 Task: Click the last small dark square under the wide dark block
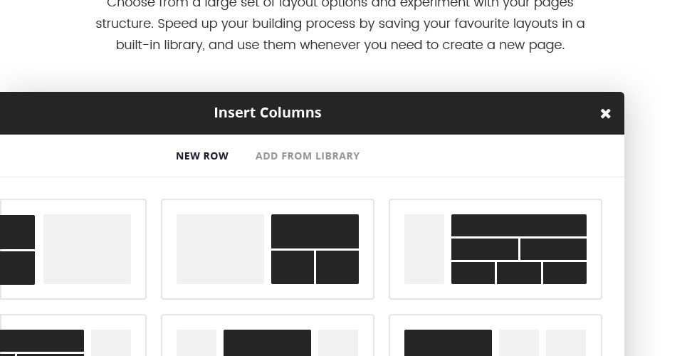click(x=337, y=267)
